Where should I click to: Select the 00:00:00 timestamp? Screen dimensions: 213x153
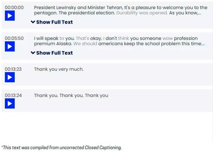14,8
